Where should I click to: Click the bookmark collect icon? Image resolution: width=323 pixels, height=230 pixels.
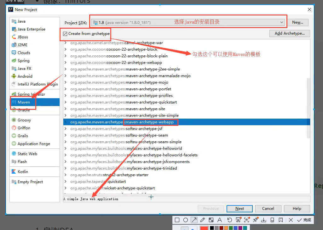(x=280, y=220)
